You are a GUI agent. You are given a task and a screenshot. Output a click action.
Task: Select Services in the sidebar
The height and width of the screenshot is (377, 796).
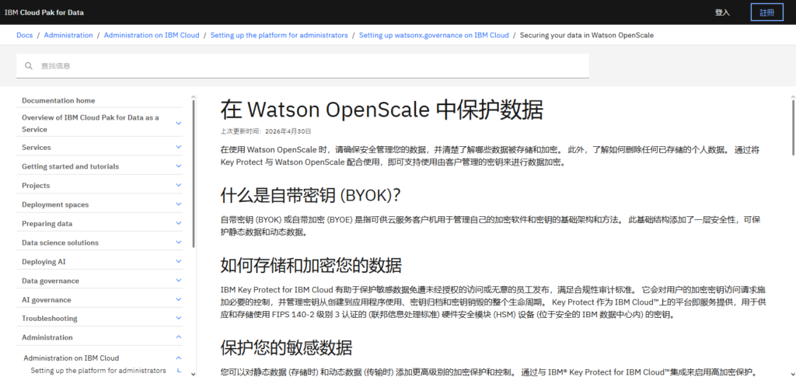(x=37, y=147)
